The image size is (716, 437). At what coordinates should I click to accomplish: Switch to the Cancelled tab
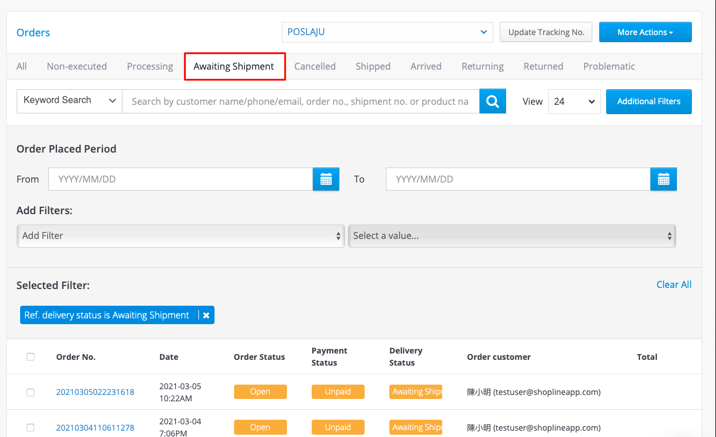coord(315,66)
